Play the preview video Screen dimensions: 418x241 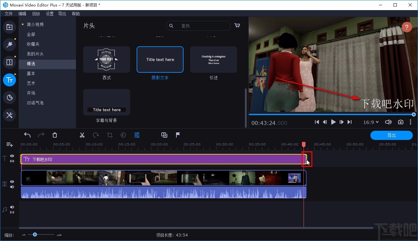333,122
